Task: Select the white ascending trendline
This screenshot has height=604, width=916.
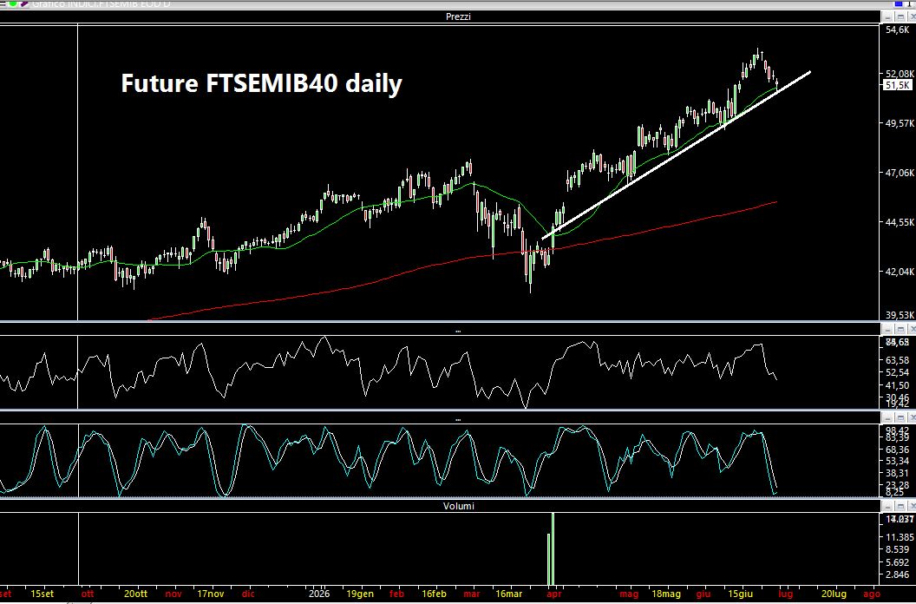Action: 676,155
